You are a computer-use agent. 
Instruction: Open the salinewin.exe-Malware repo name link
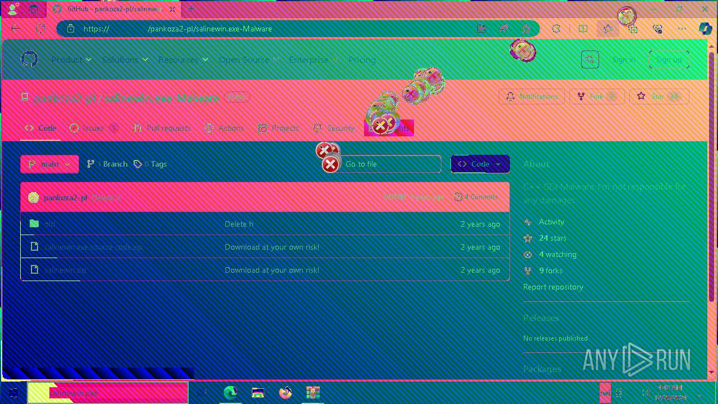coord(162,98)
